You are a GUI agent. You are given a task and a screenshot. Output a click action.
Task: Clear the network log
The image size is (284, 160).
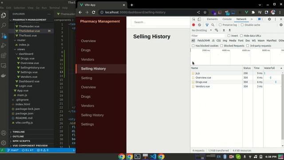(x=199, y=25)
